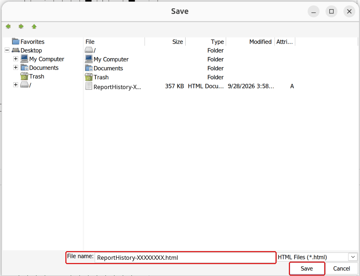Image resolution: width=360 pixels, height=276 pixels.
Task: Select Documents name in file list
Action: coord(108,68)
